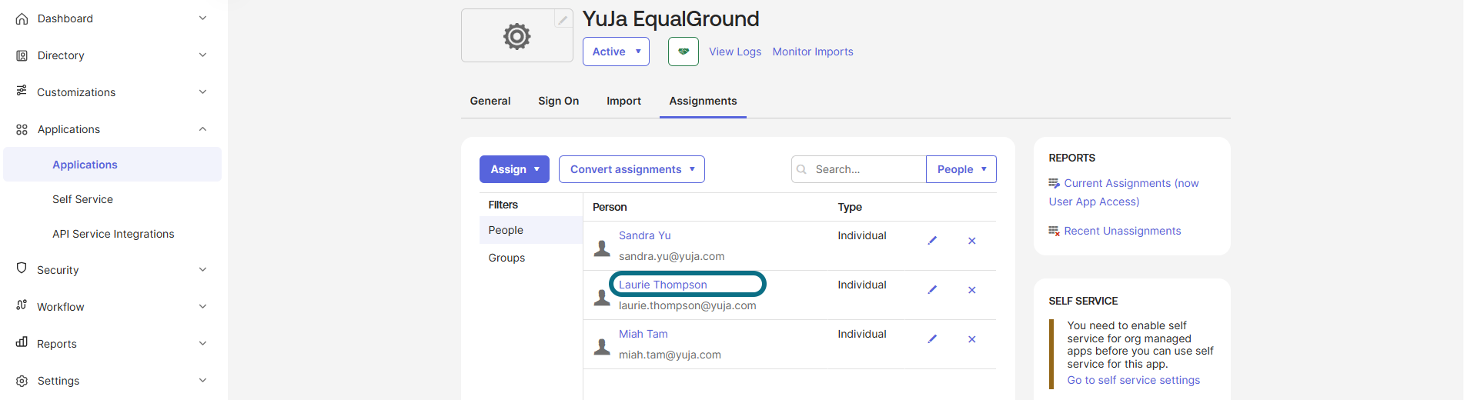Open the Convert assignments dropdown

[x=632, y=169]
